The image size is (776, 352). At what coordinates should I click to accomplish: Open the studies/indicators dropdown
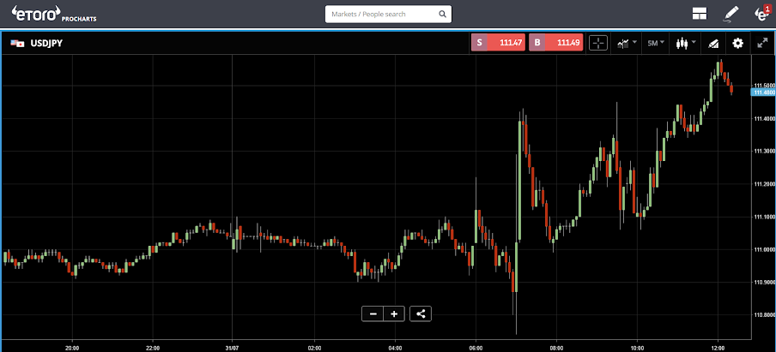(x=627, y=43)
